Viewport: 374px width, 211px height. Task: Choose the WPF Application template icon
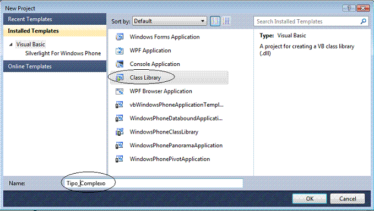pos(120,51)
